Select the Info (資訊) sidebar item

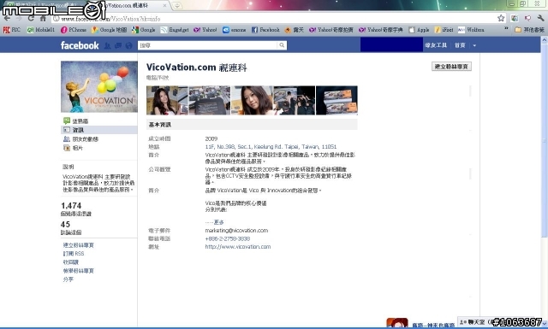(99, 130)
